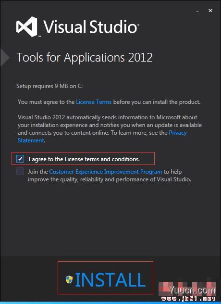Click the UAC shield icon beside INSTALL
Screen dimensions: 221x304
pos(69,279)
